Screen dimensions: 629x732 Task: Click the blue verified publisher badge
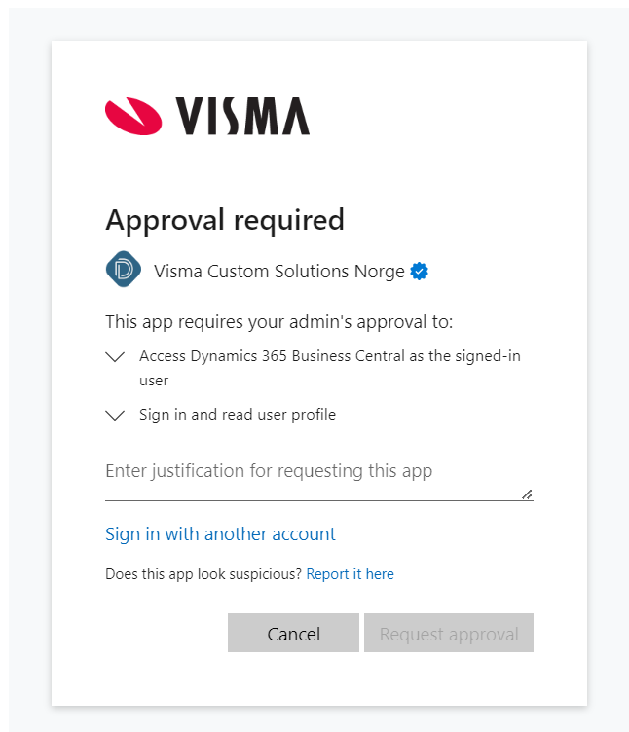[x=420, y=272]
